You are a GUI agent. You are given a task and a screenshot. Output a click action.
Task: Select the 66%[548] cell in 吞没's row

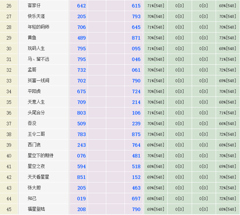227,124
